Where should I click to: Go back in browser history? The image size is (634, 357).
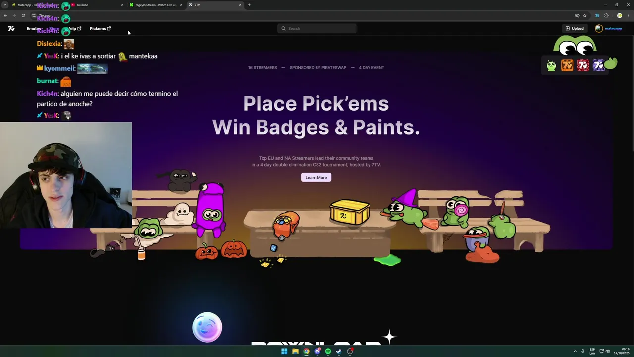tap(5, 15)
